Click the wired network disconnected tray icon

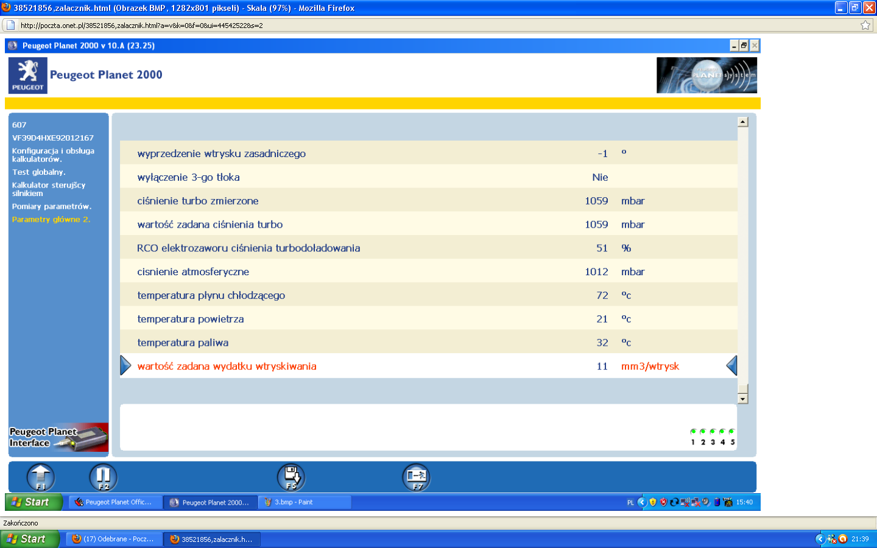pos(696,502)
